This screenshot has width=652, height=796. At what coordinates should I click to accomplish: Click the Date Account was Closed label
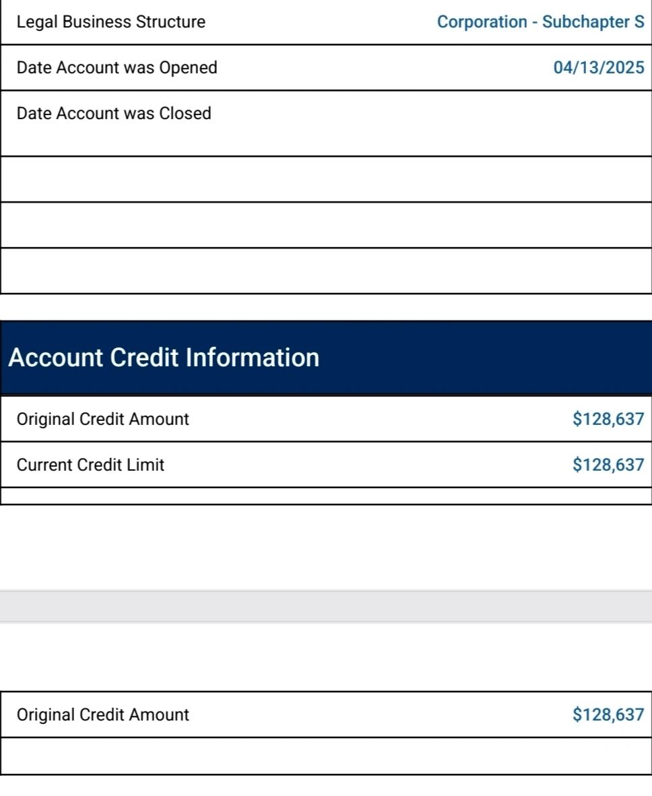click(x=114, y=113)
